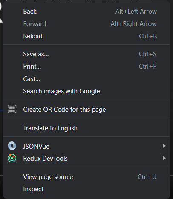Go Back to the previous page
This screenshot has width=173, height=199.
pos(86,12)
